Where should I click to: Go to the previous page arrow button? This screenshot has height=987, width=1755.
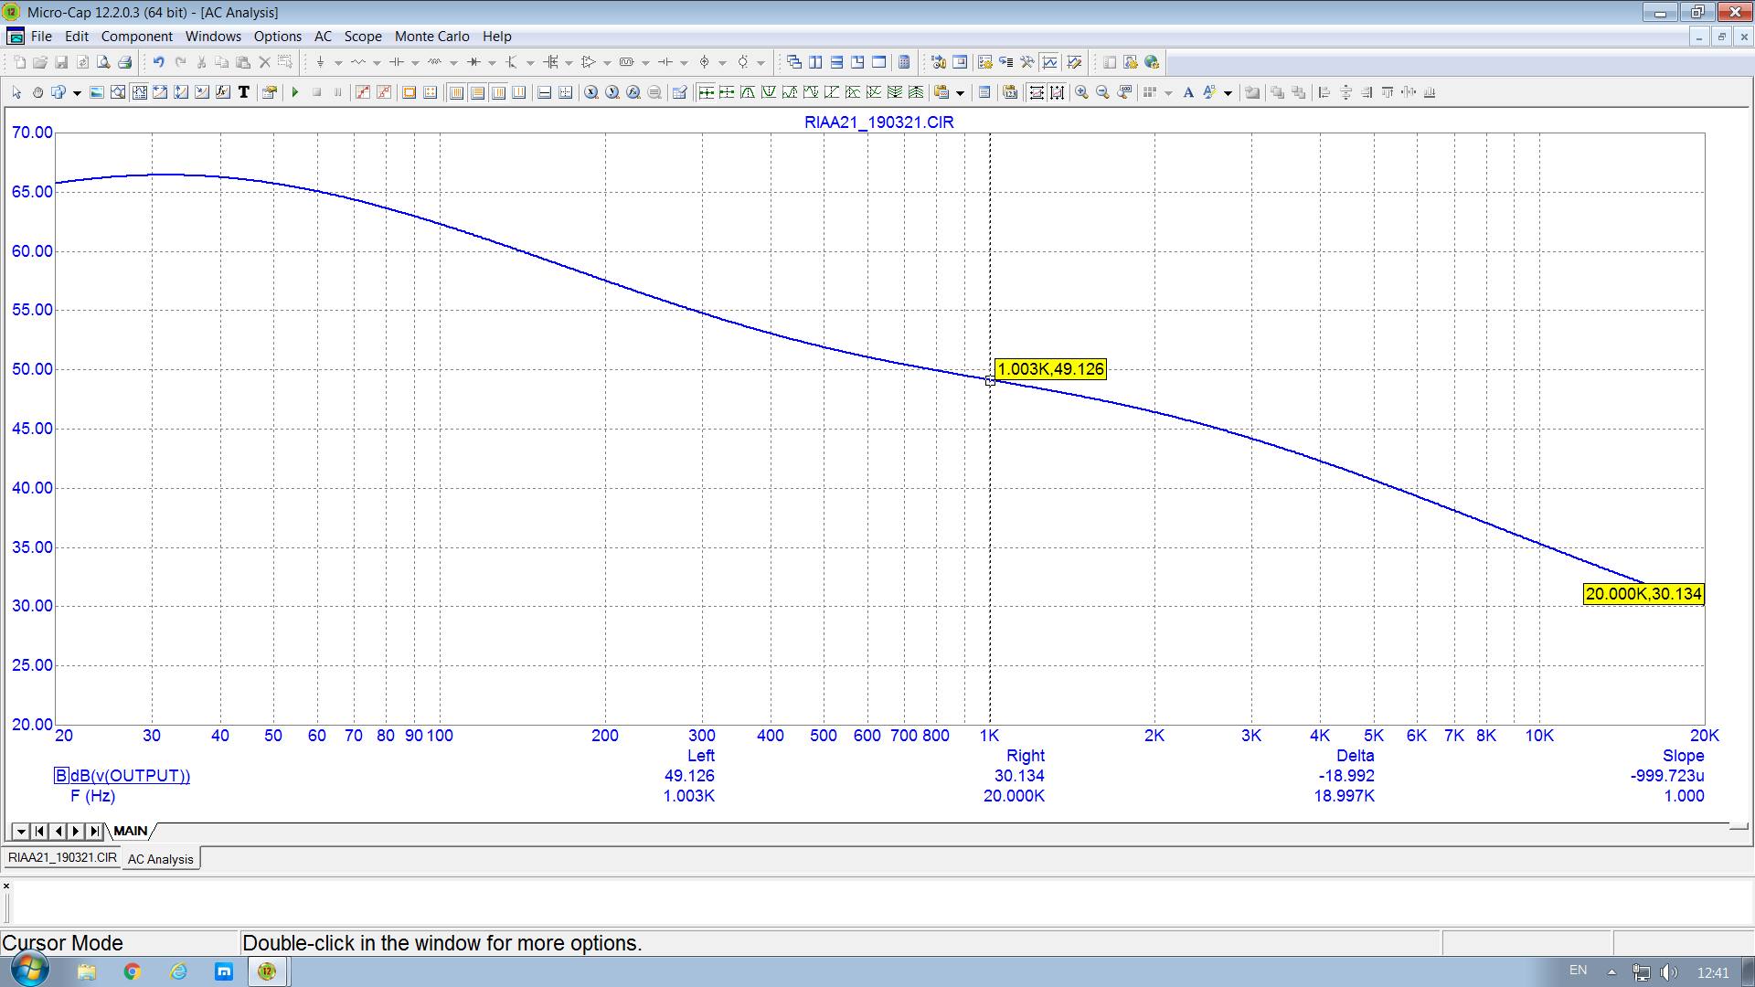[x=58, y=831]
